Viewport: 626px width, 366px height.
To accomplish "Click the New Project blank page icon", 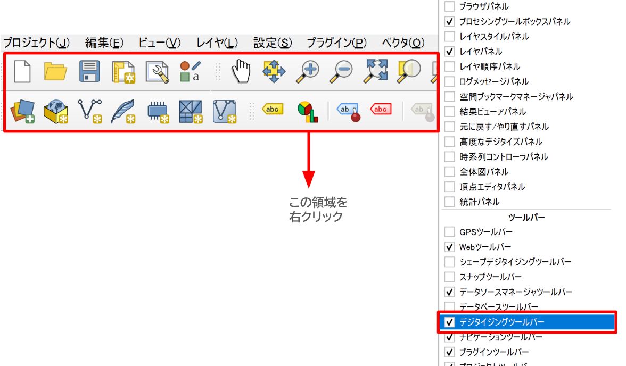I will 22,71.
